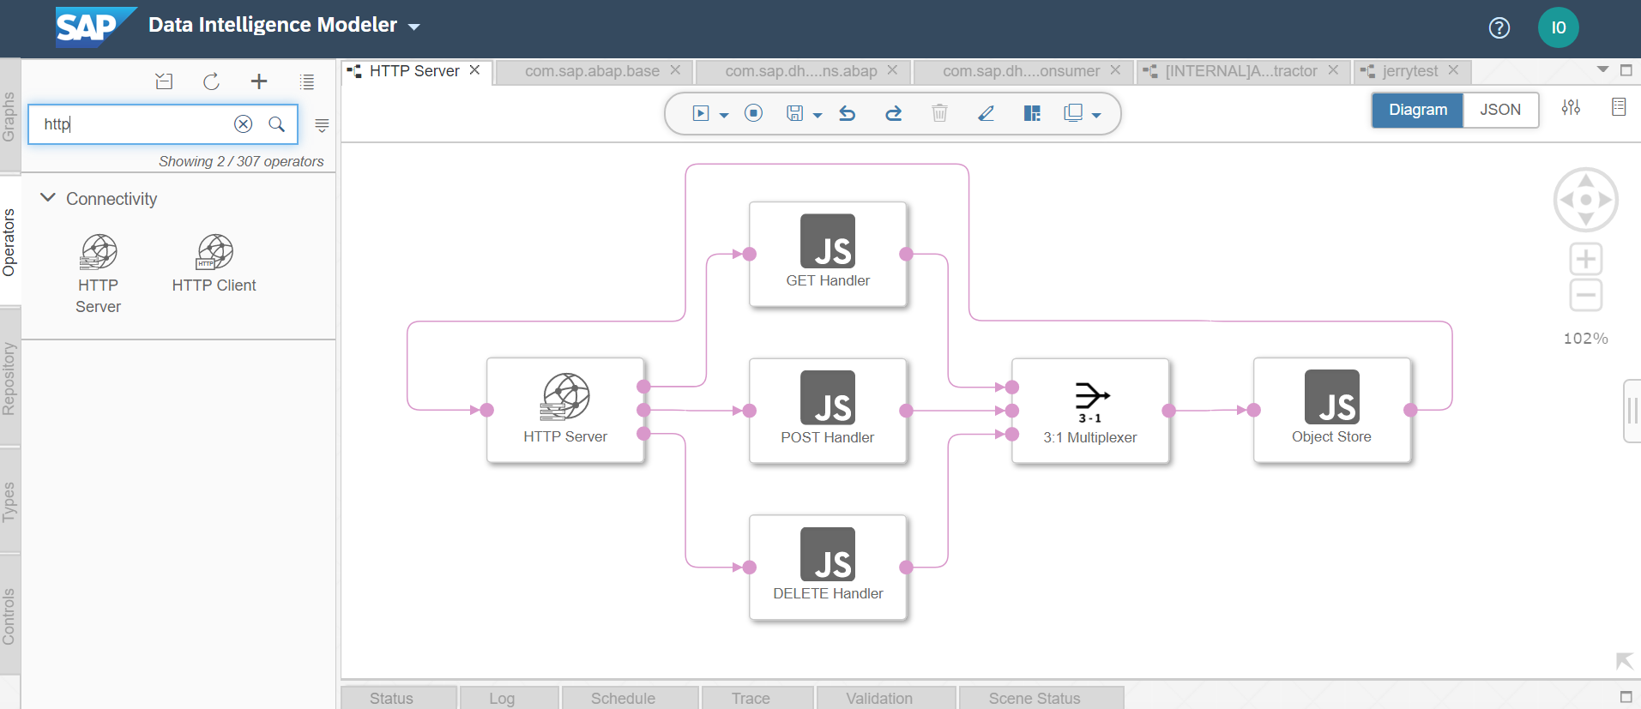
Task: Open the configuration sliders panel
Action: tap(1571, 107)
